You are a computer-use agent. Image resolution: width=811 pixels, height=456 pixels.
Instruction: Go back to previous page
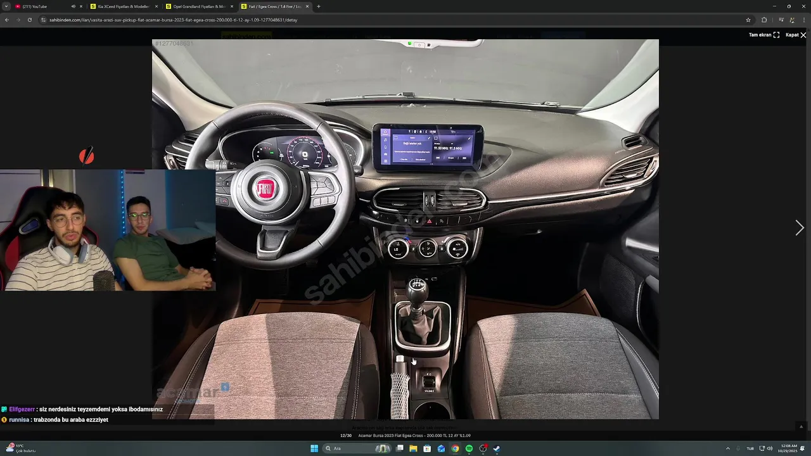pos(7,20)
